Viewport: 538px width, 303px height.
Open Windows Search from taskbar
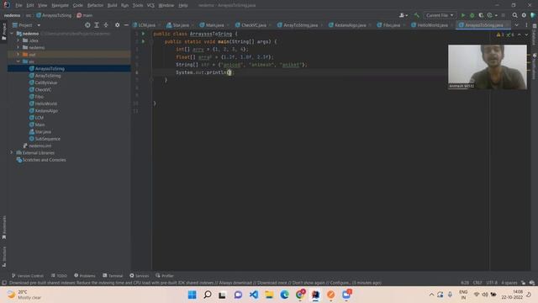coord(208,295)
